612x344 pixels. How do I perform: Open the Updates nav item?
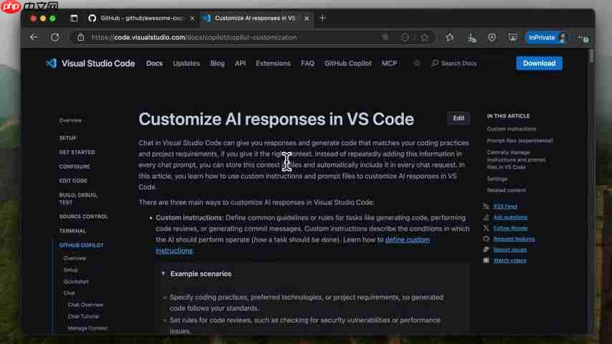coord(186,63)
